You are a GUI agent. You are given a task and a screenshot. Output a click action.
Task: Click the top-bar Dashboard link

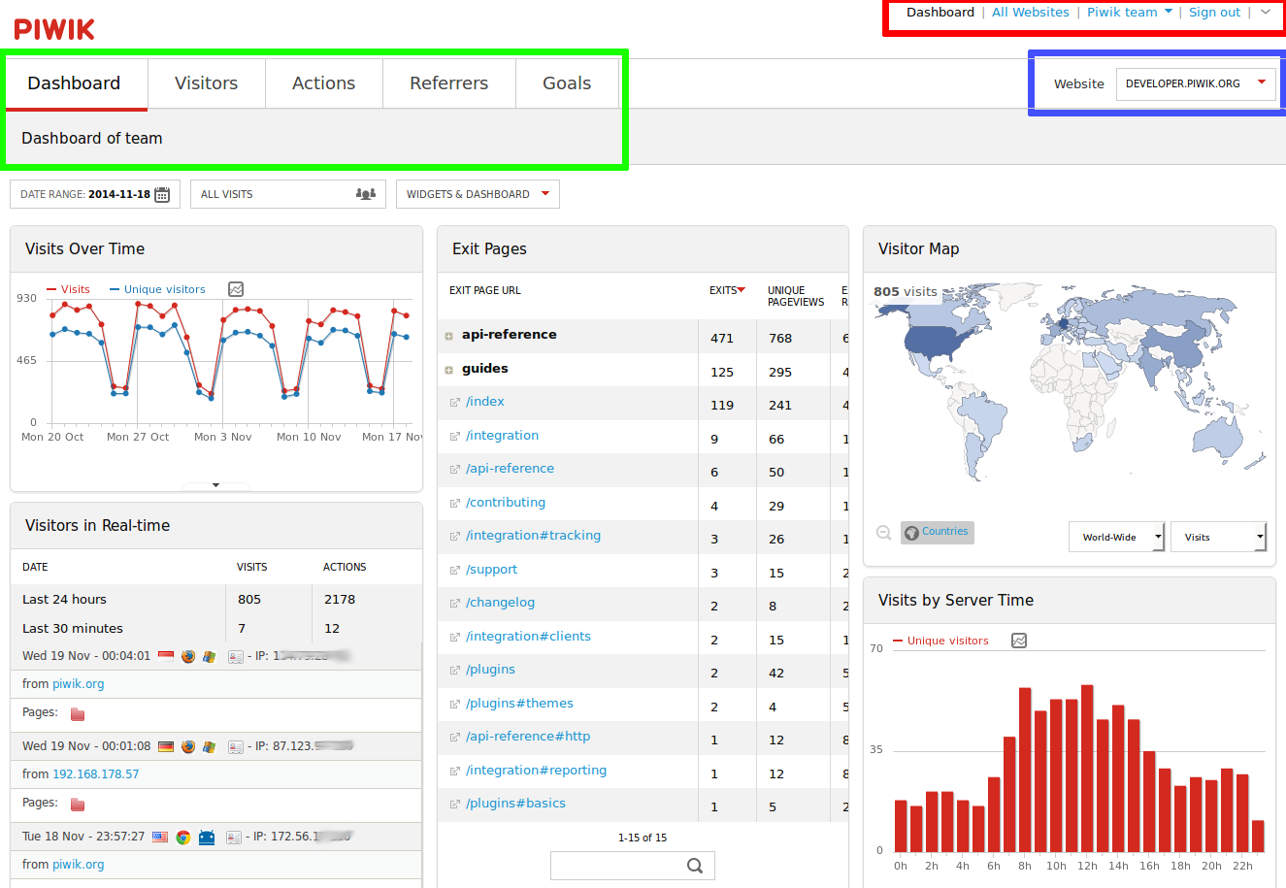940,13
